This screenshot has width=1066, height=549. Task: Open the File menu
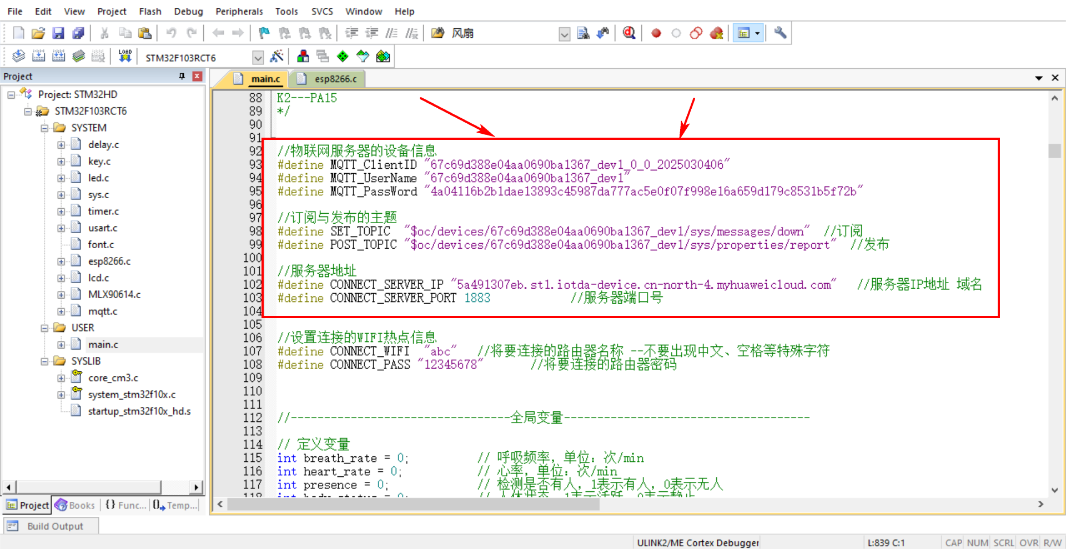point(15,11)
